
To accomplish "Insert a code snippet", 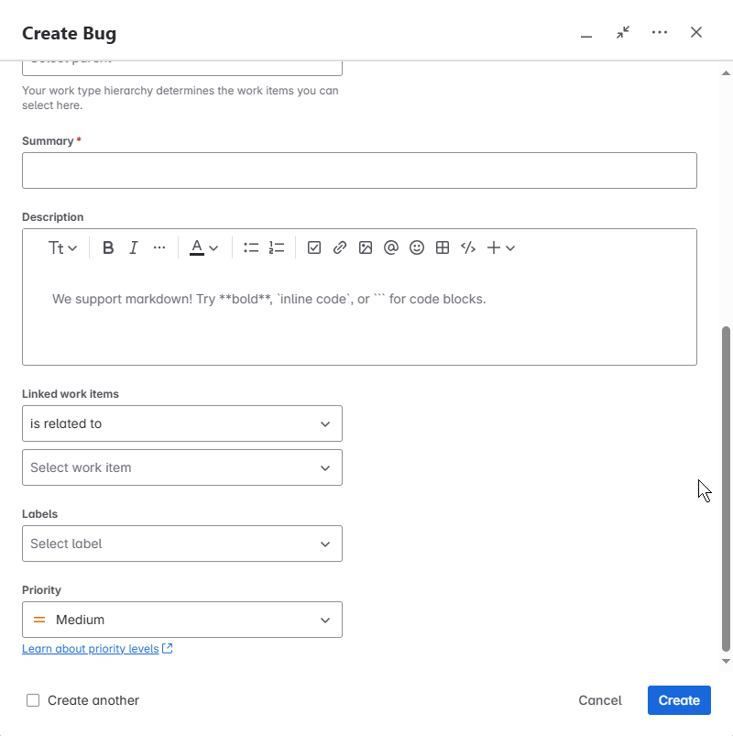I will click(468, 247).
